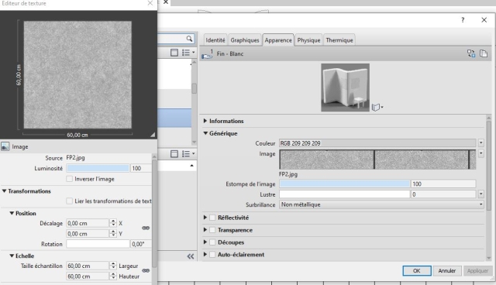Viewport: 496px width, 285px height.
Task: Collapse the Générique section
Action: point(205,133)
